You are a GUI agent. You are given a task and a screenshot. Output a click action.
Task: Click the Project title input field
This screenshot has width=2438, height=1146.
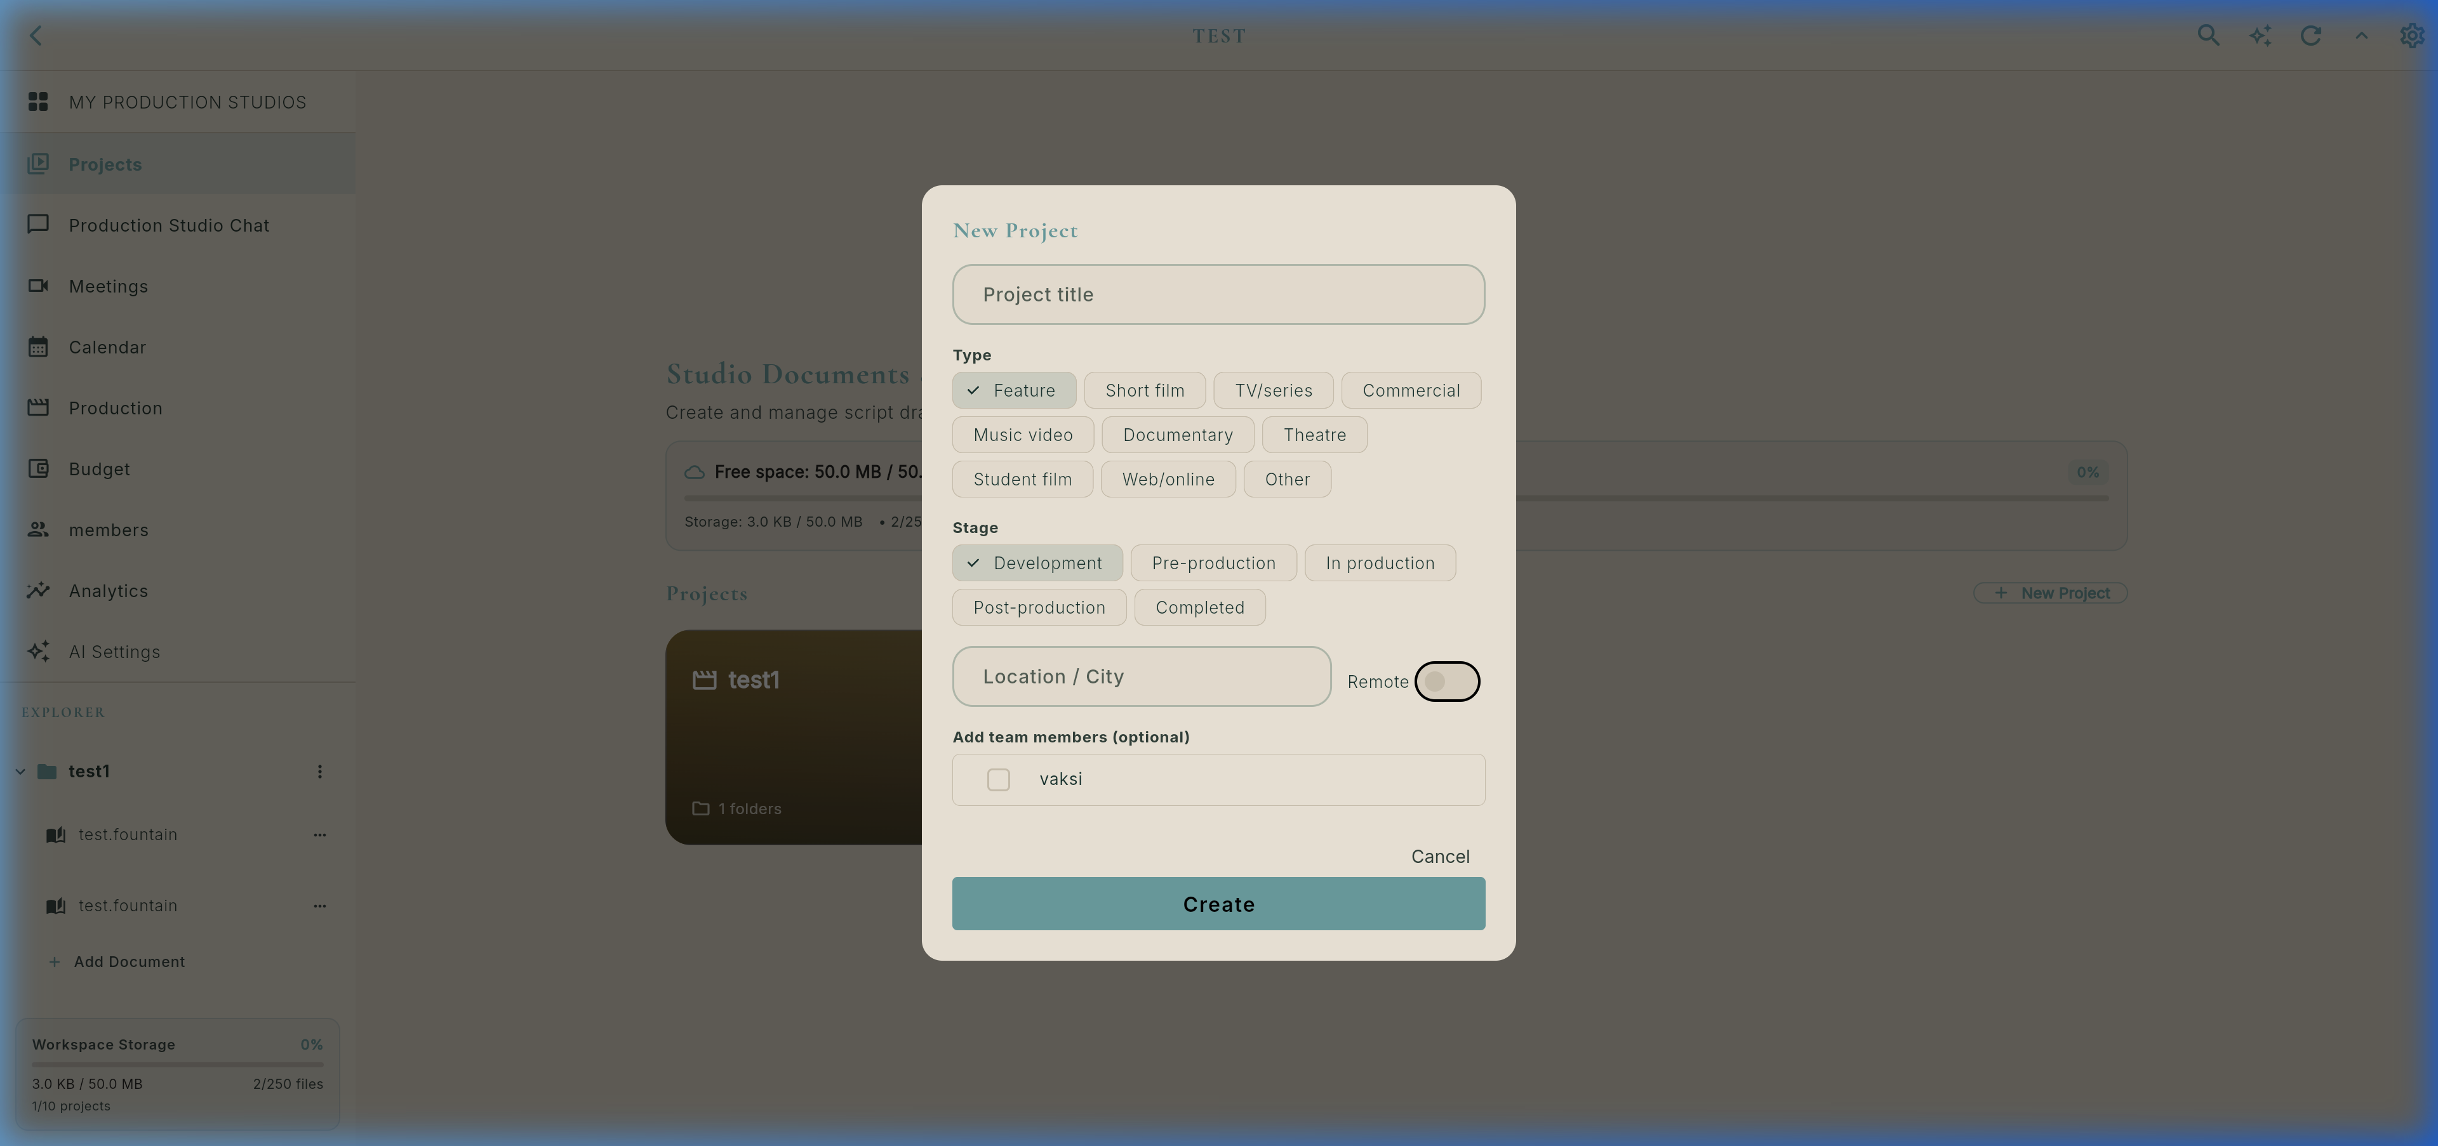pyautogui.click(x=1218, y=295)
